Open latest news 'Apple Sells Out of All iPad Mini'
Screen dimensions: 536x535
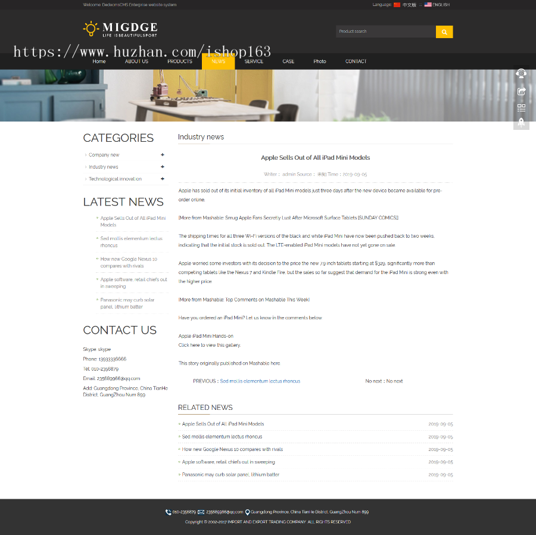point(133,222)
